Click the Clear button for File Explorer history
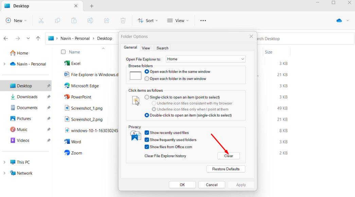355x197 pixels. [228, 156]
